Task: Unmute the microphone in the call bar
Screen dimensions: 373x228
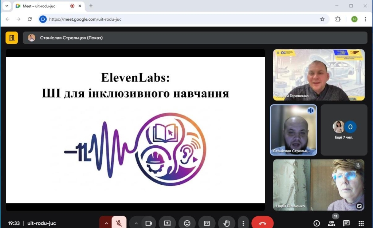Action: click(x=119, y=223)
